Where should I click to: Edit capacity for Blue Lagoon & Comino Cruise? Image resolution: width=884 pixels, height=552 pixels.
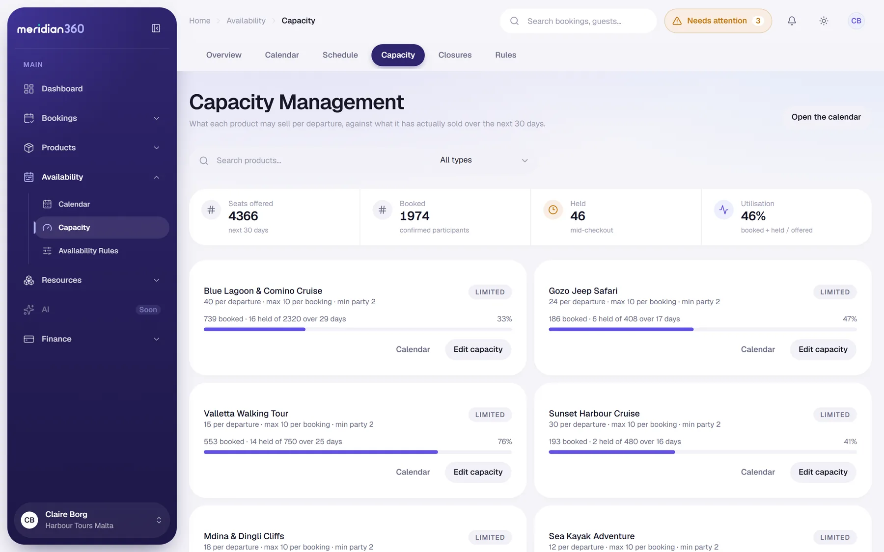(x=478, y=349)
